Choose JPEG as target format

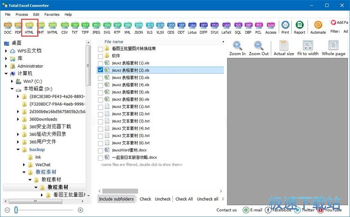coord(96,28)
